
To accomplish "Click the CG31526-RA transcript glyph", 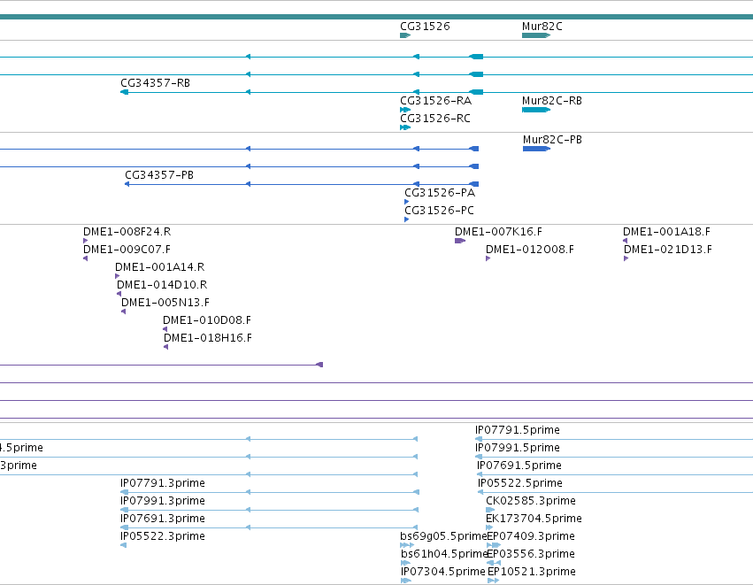I will point(405,110).
